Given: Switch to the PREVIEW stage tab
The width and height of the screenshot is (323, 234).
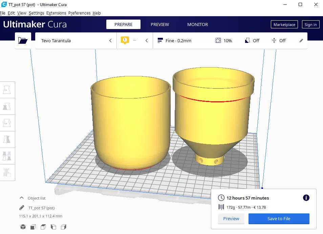Looking at the screenshot, I should pos(160,24).
